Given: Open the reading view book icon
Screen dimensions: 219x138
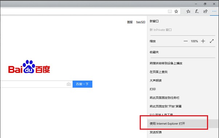Looking at the screenshot, I should click(170, 11).
